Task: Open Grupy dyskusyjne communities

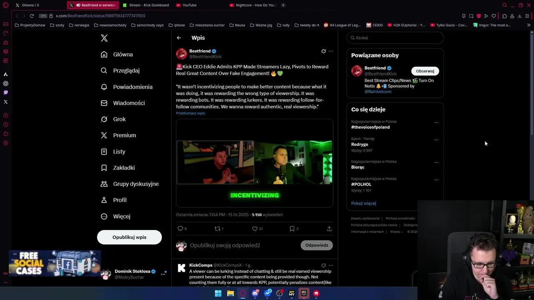Action: pyautogui.click(x=130, y=184)
